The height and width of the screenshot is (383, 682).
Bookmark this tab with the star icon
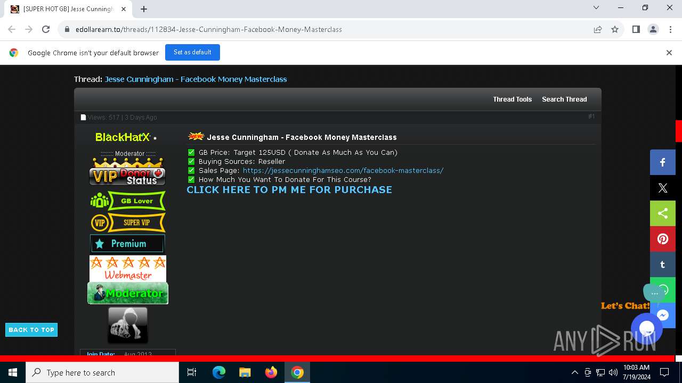click(x=615, y=29)
